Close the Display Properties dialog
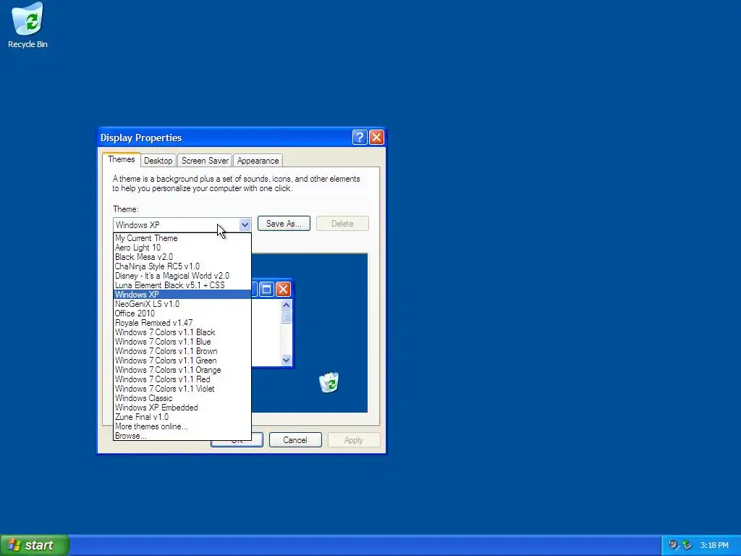This screenshot has width=741, height=556. coord(376,138)
